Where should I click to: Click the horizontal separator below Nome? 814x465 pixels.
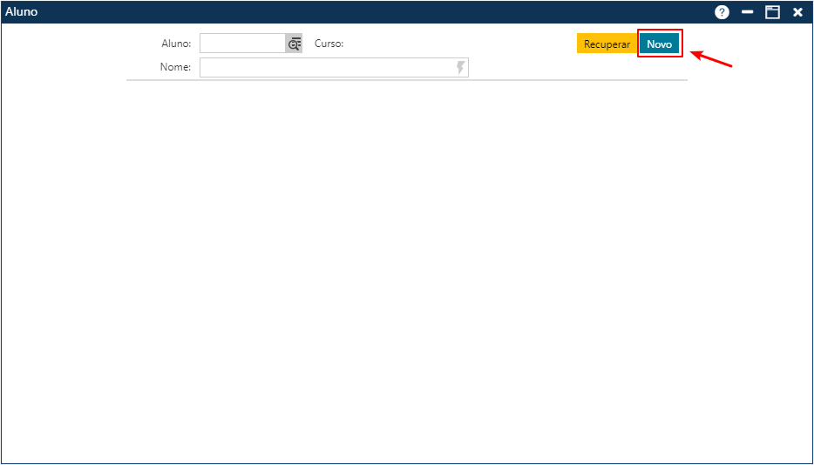click(x=406, y=80)
